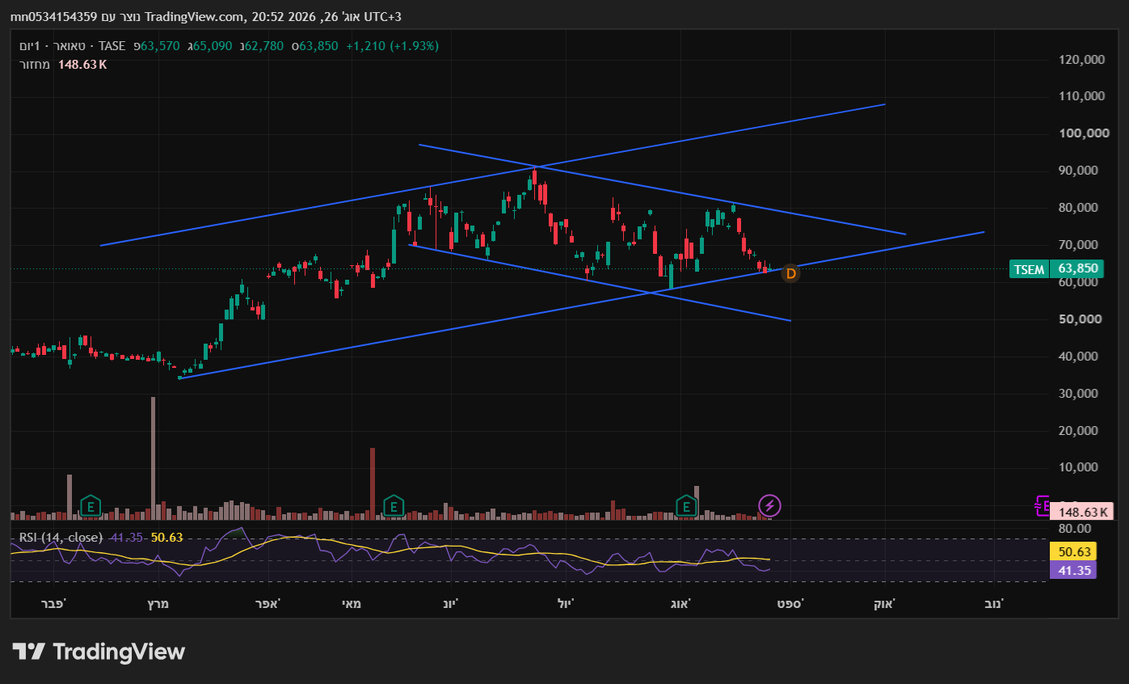Click the open value 63,570 in the legend

(x=160, y=46)
